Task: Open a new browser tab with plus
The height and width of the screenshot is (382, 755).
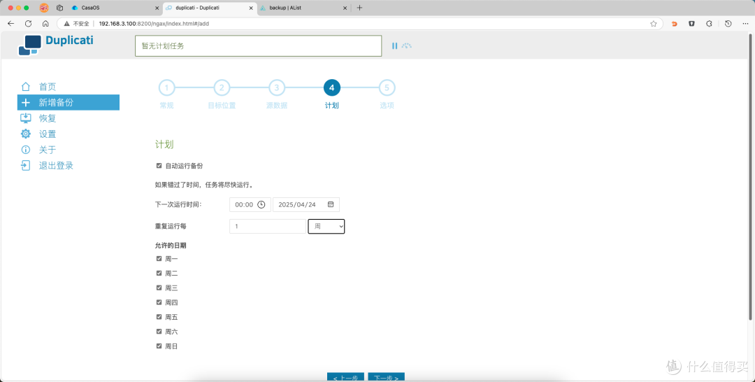Action: point(360,8)
